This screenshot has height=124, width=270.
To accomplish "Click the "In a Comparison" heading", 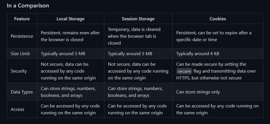I will click(x=28, y=6).
